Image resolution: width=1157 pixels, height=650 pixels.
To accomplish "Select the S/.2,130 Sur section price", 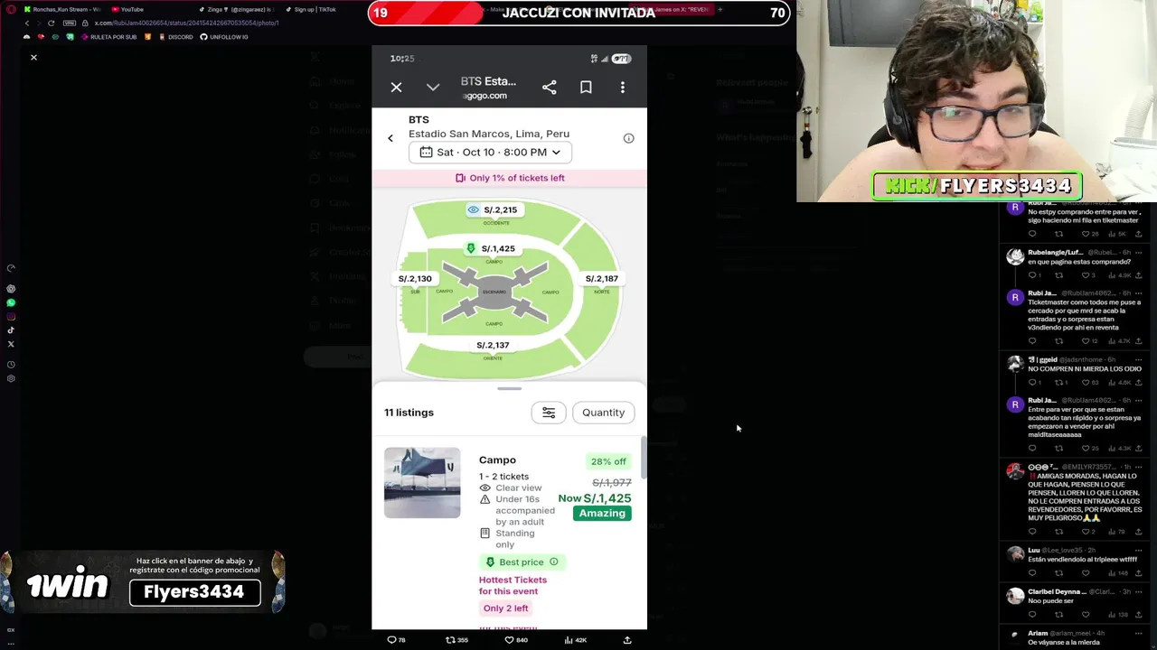I will coord(415,279).
